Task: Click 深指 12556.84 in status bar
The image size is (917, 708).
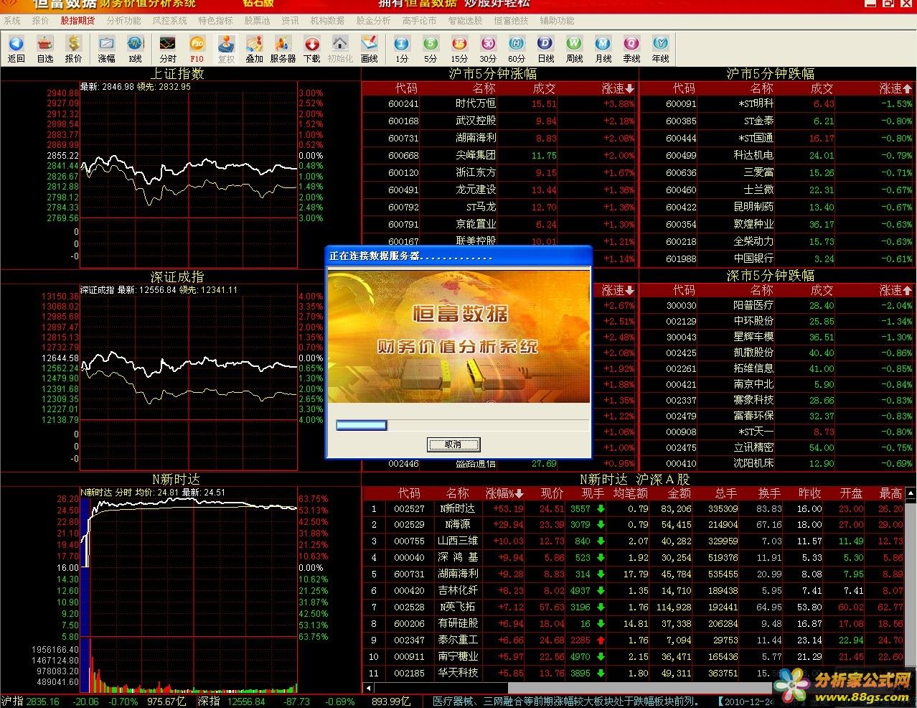Action: click(232, 701)
